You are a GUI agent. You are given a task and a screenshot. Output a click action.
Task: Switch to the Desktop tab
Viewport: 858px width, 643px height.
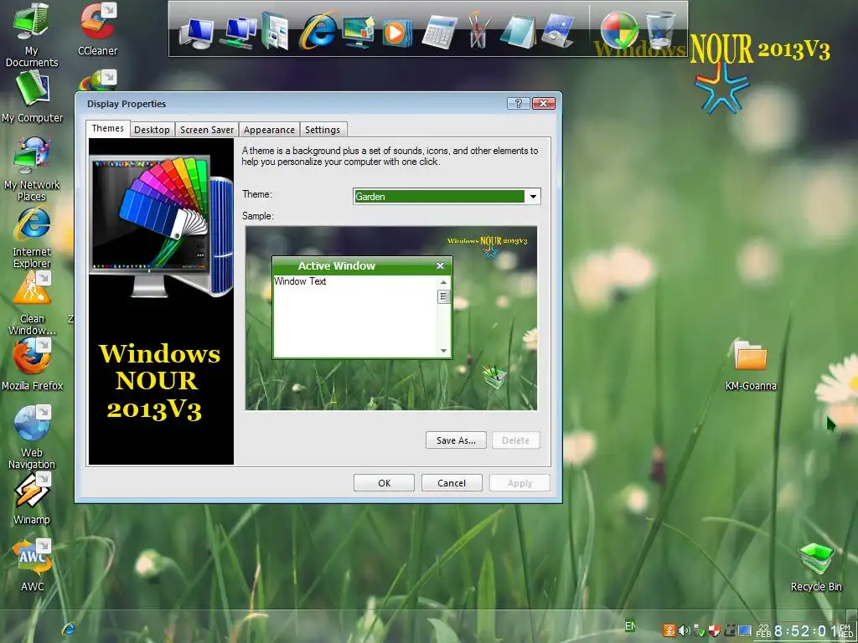(152, 130)
